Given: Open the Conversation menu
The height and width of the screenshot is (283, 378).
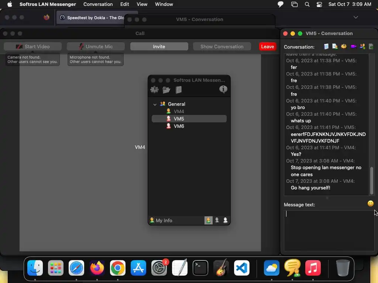Looking at the screenshot, I should click(98, 4).
